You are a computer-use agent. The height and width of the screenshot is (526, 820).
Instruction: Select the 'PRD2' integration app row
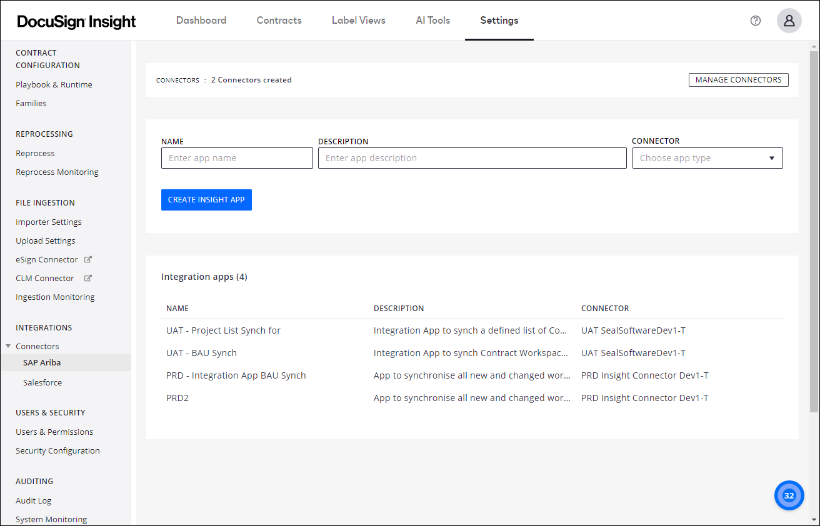coord(472,398)
